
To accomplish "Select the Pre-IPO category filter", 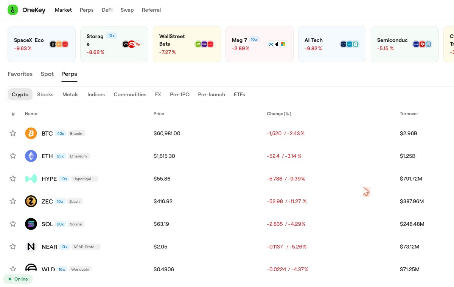I will (180, 94).
